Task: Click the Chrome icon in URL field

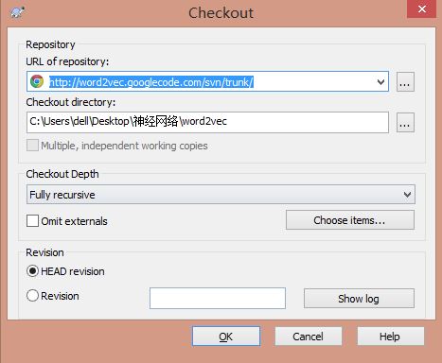Action: tap(37, 81)
